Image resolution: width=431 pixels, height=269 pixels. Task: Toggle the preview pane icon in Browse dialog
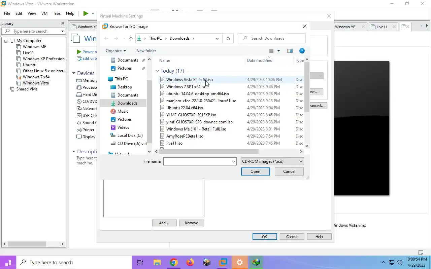(x=290, y=51)
